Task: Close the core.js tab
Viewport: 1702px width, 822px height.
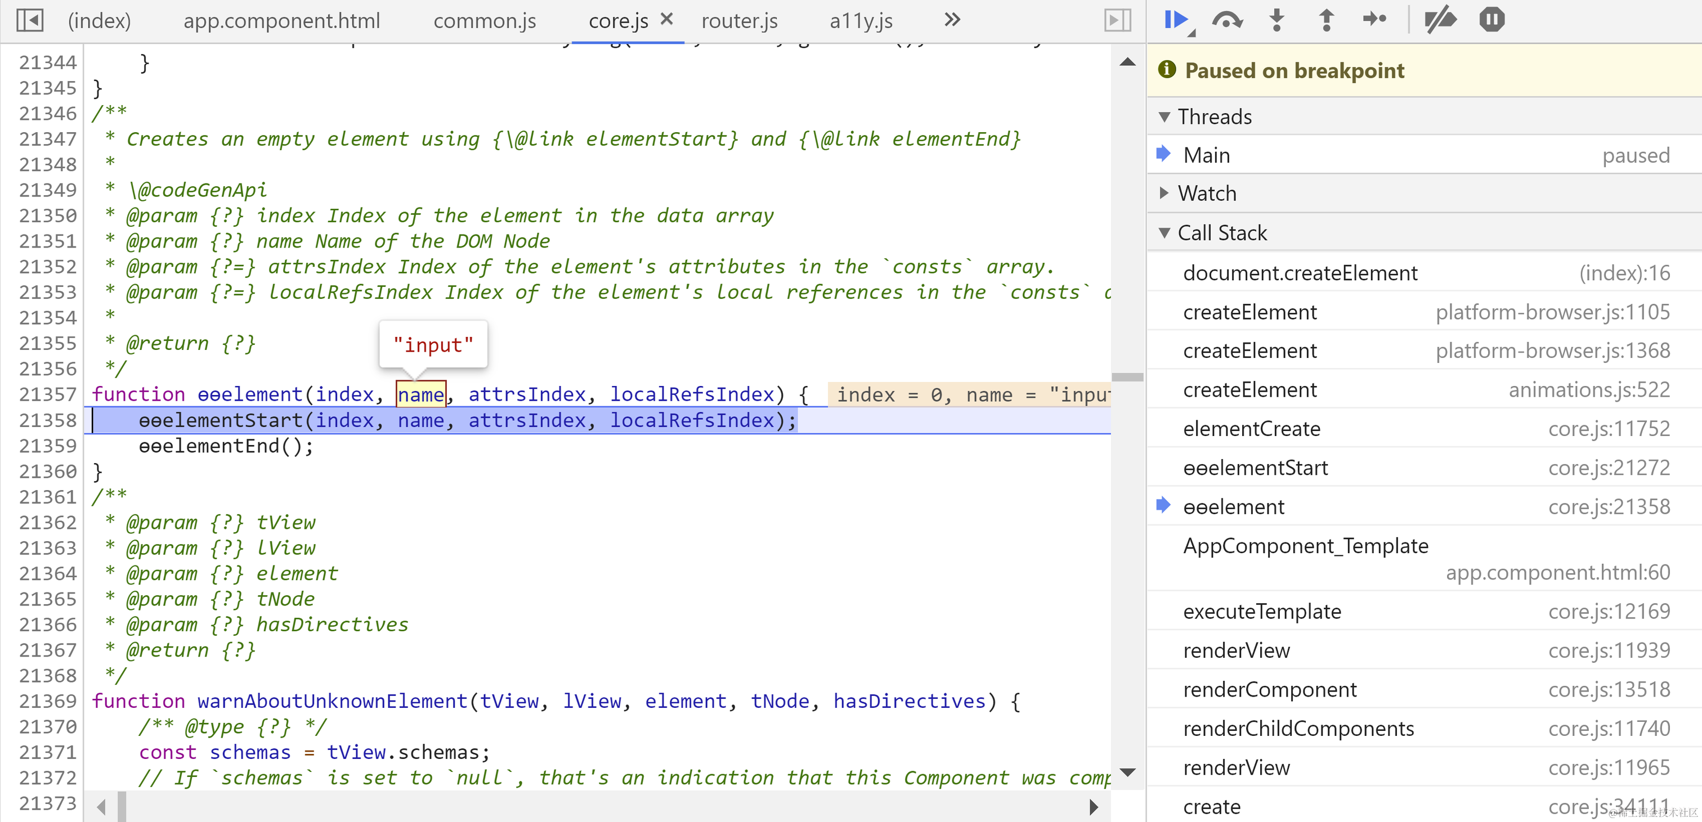Action: point(666,19)
